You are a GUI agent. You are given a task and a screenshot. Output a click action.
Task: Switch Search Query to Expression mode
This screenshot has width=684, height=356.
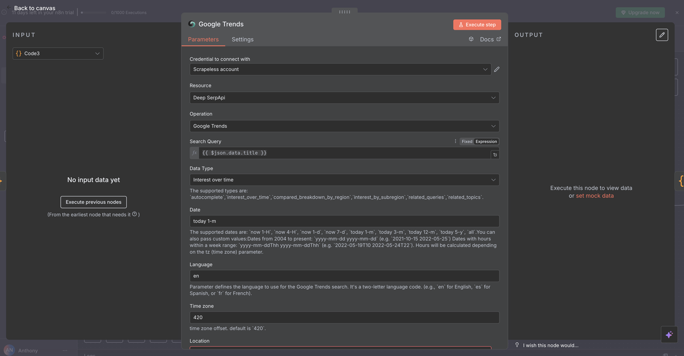[486, 141]
